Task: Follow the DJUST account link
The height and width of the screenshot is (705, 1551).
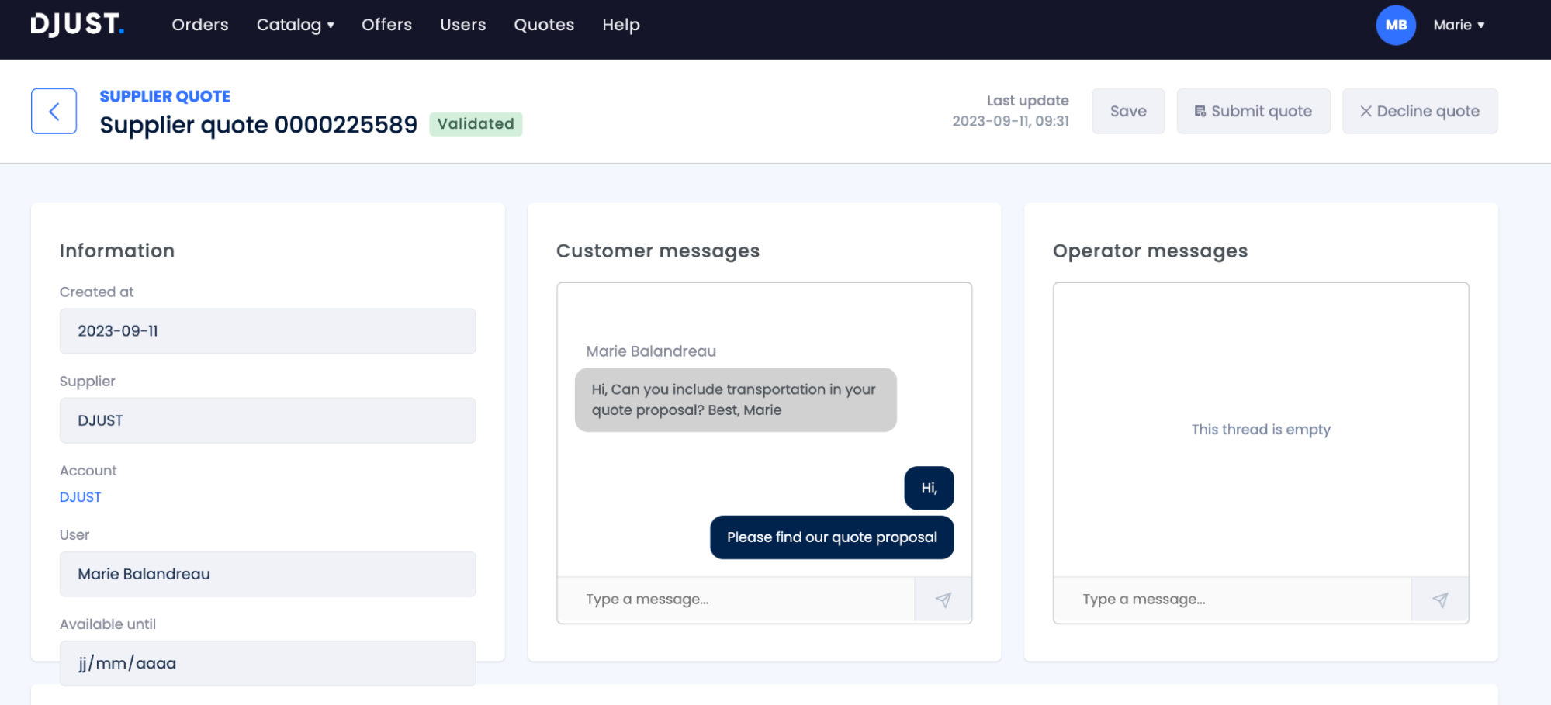Action: pos(80,497)
